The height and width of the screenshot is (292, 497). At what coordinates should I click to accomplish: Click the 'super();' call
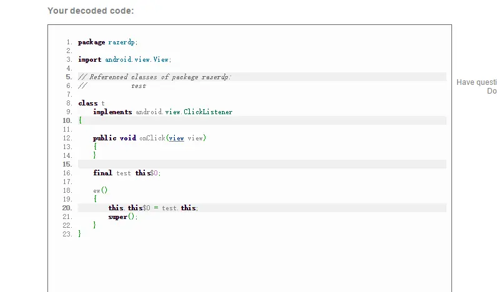click(122, 217)
